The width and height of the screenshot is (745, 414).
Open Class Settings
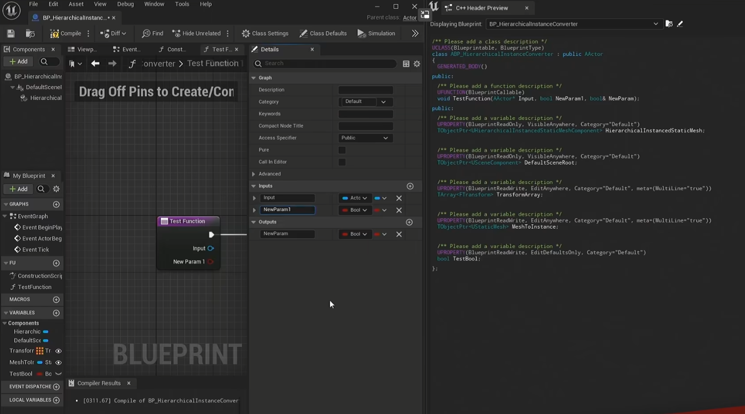coord(265,33)
